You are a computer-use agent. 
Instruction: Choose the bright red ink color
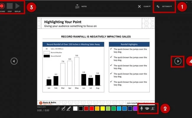[92, 109]
